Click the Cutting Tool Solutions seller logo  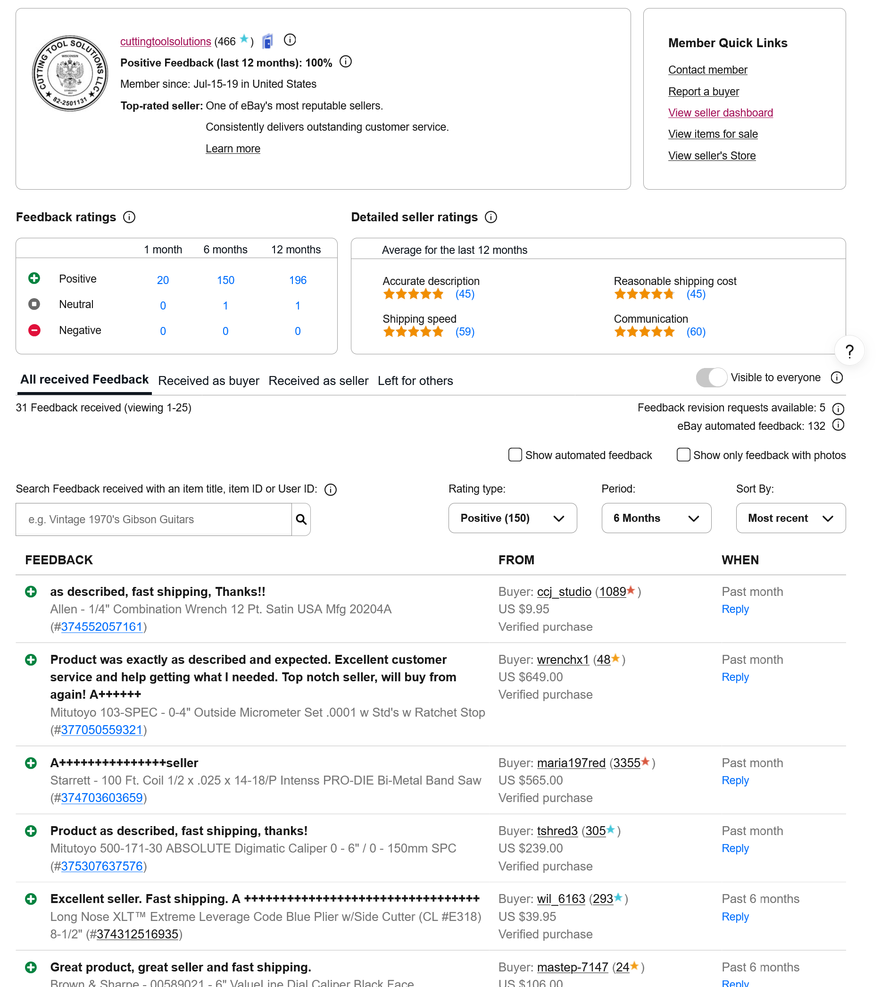(x=70, y=73)
